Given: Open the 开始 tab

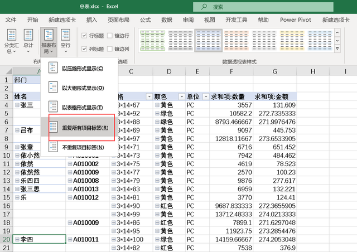Looking at the screenshot, I should [x=32, y=20].
